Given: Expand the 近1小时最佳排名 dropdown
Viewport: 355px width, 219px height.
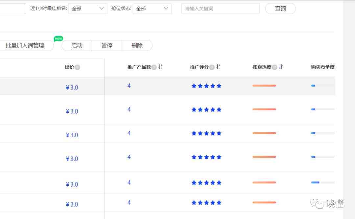Looking at the screenshot, I should tap(88, 9).
